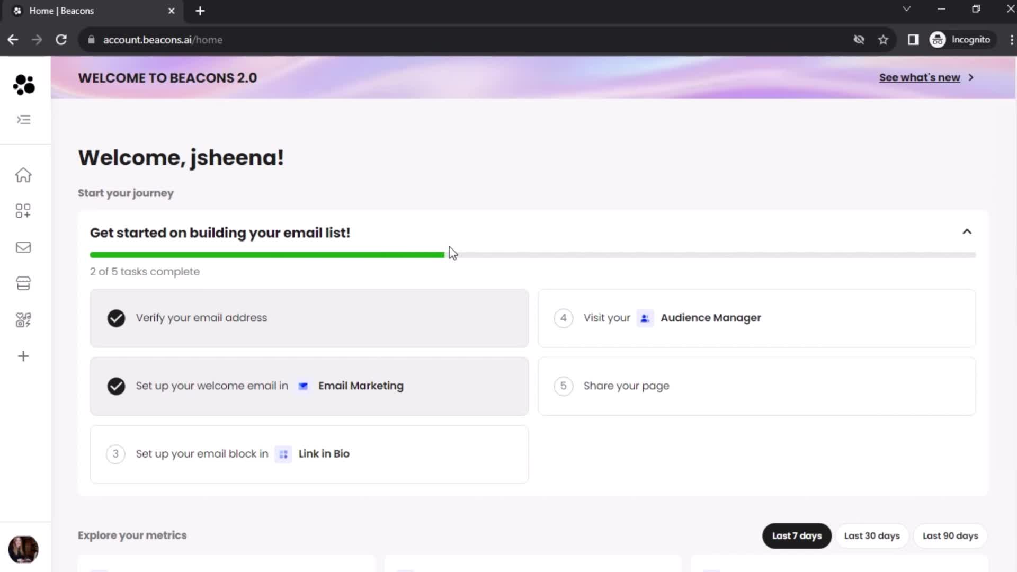Select the Beacons logo icon top-left
The image size is (1017, 572).
click(24, 84)
